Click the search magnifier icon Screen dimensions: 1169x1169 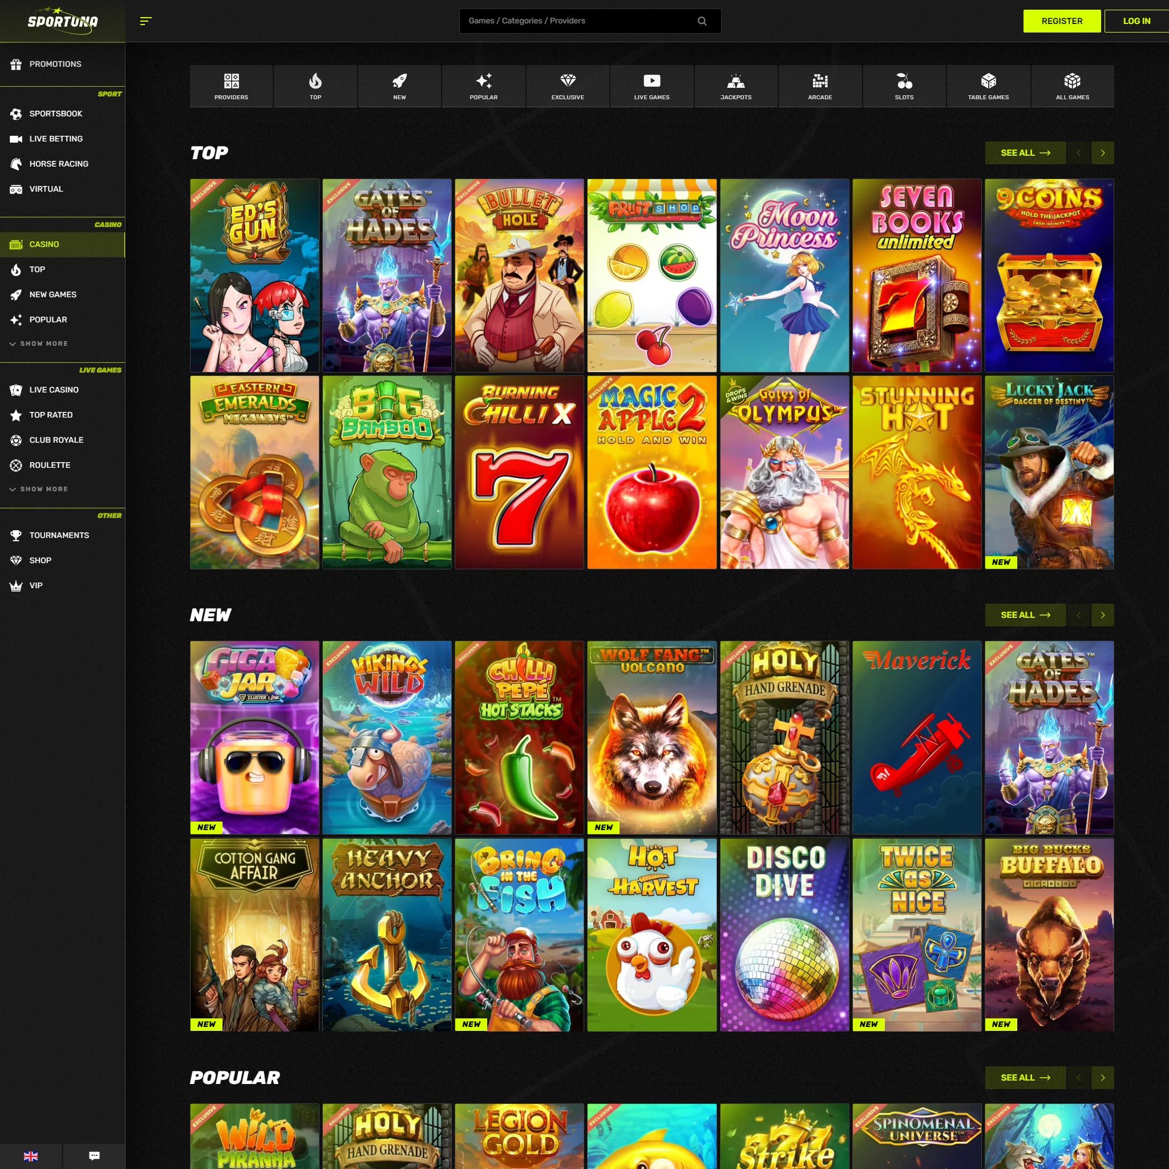point(702,21)
